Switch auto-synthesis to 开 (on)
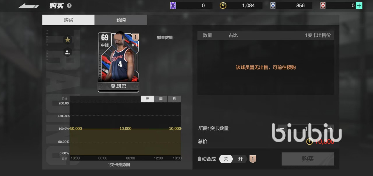This screenshot has width=373, height=176. pos(240,159)
